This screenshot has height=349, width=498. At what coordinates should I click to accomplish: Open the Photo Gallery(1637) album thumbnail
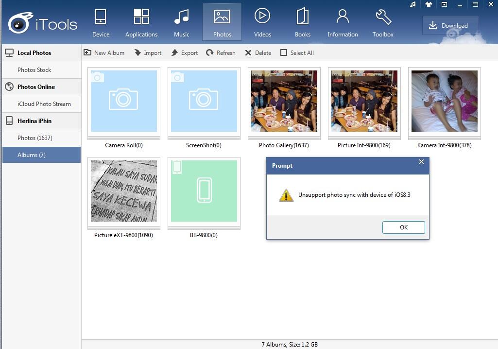pyautogui.click(x=284, y=101)
